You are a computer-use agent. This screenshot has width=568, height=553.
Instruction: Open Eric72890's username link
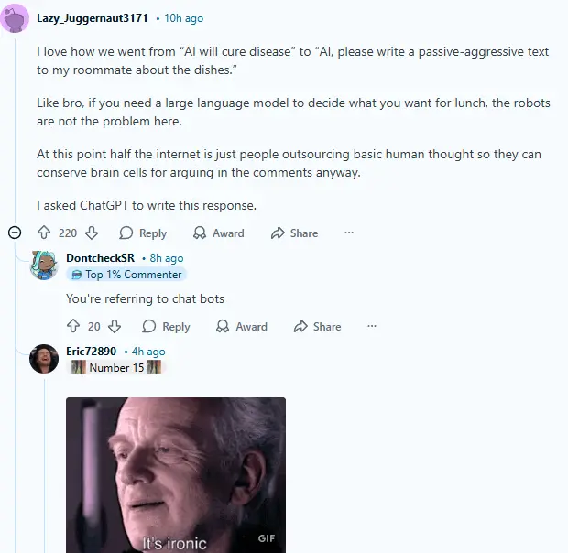92,351
